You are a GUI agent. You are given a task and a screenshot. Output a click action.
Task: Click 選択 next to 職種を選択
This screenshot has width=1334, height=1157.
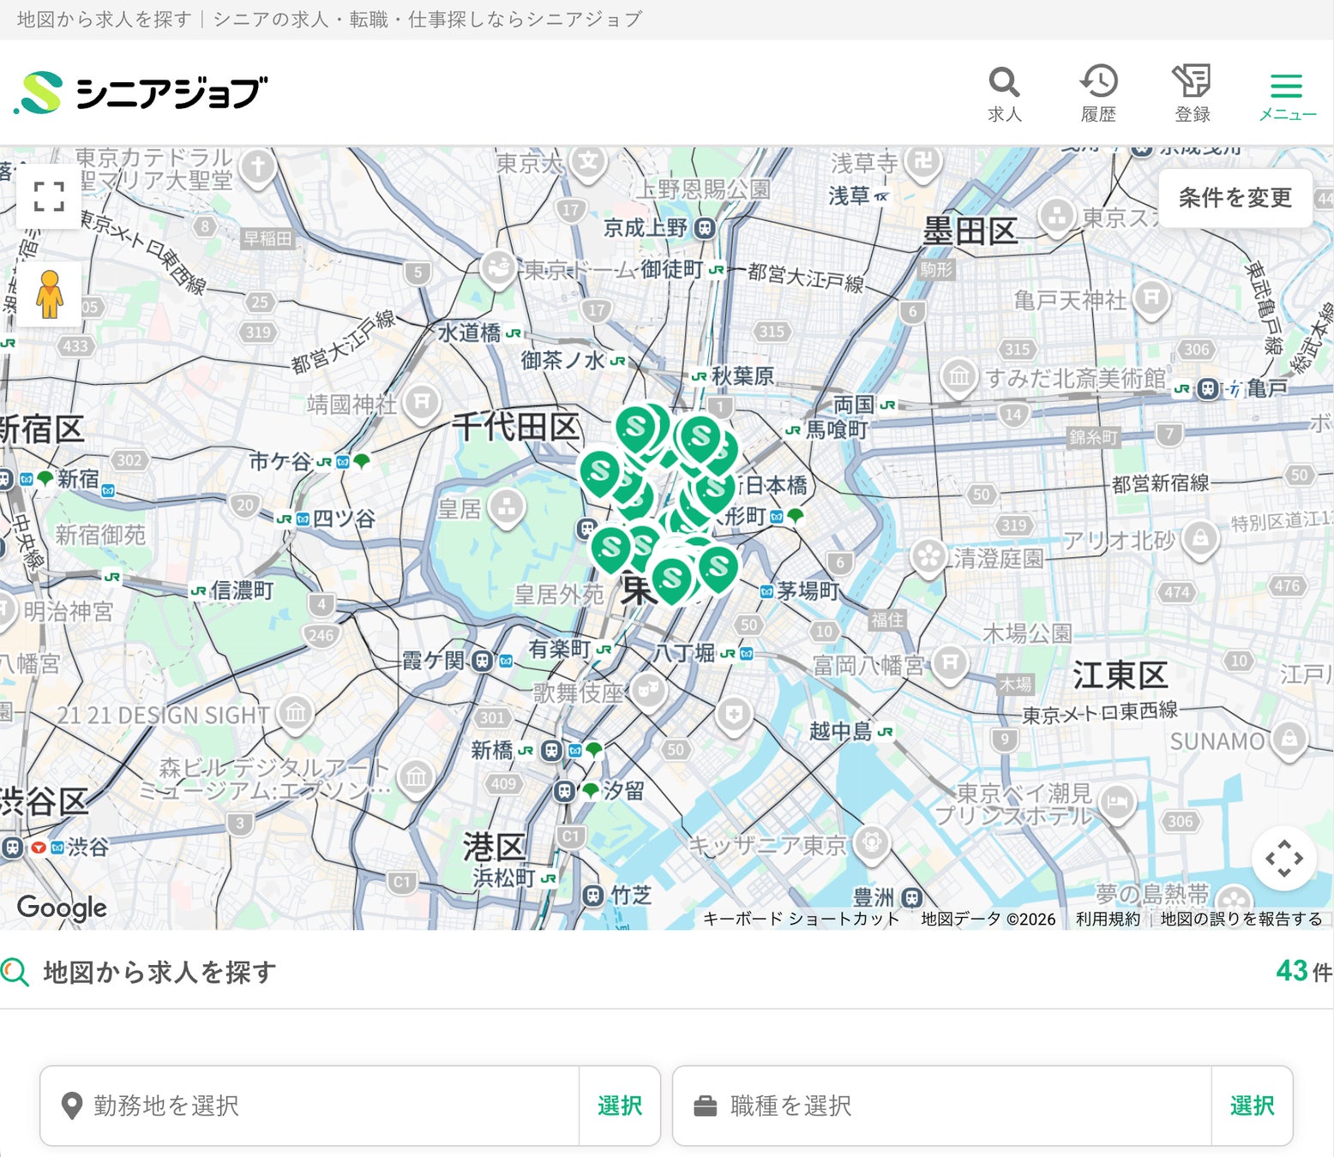[1253, 1106]
